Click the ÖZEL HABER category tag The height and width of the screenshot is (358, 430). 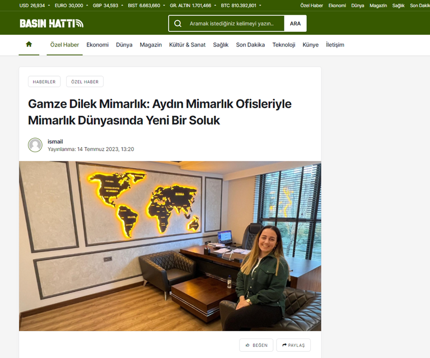[x=85, y=82]
